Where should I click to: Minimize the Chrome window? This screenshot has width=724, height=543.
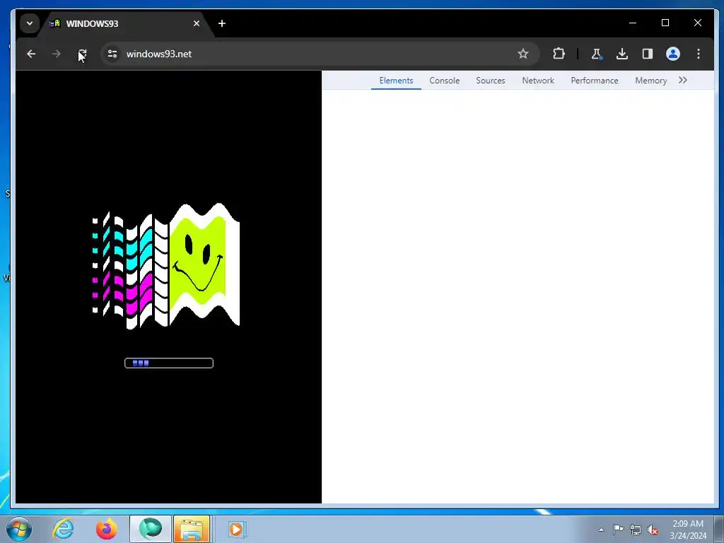pyautogui.click(x=633, y=23)
